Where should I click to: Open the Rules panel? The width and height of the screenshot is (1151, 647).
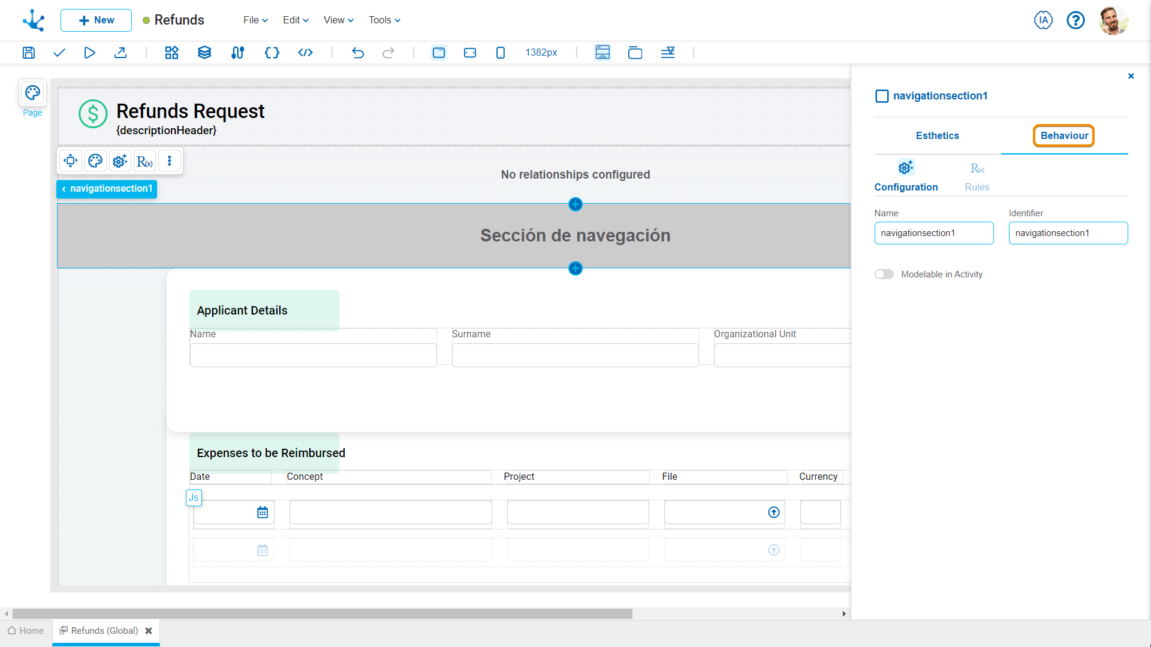coord(977,176)
